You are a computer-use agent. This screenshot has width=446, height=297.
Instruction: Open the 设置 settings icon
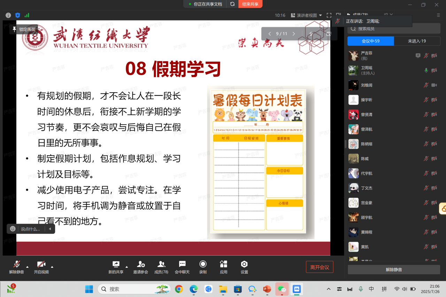pos(244,265)
